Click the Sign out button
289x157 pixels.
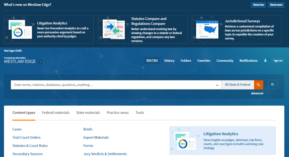278,61
